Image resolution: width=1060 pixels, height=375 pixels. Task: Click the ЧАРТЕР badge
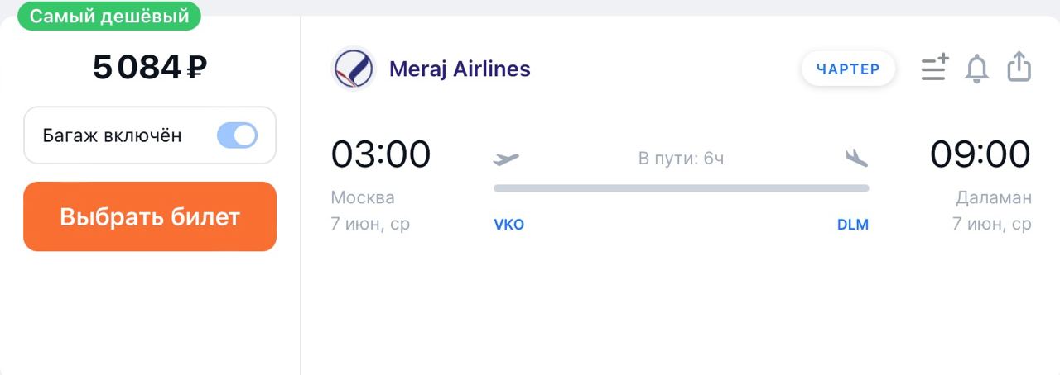pyautogui.click(x=848, y=69)
